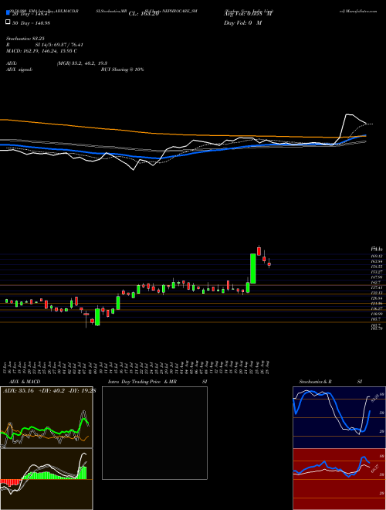Click the last red candle on the chart
This screenshot has height=510, width=386.
(269, 264)
